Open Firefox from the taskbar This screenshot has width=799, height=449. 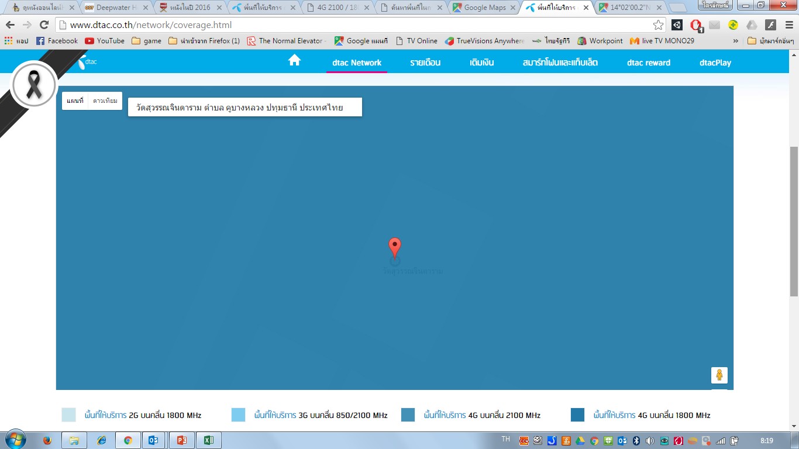point(47,440)
